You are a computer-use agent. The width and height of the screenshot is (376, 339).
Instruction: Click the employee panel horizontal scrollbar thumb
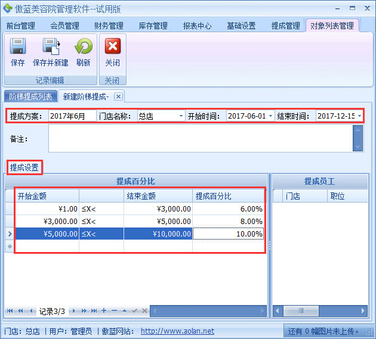click(301, 311)
